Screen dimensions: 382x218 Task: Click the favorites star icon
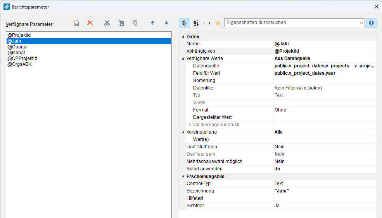(218, 23)
